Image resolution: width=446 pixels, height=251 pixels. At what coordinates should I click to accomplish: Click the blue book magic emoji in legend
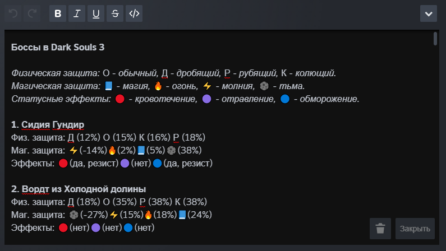[109, 86]
